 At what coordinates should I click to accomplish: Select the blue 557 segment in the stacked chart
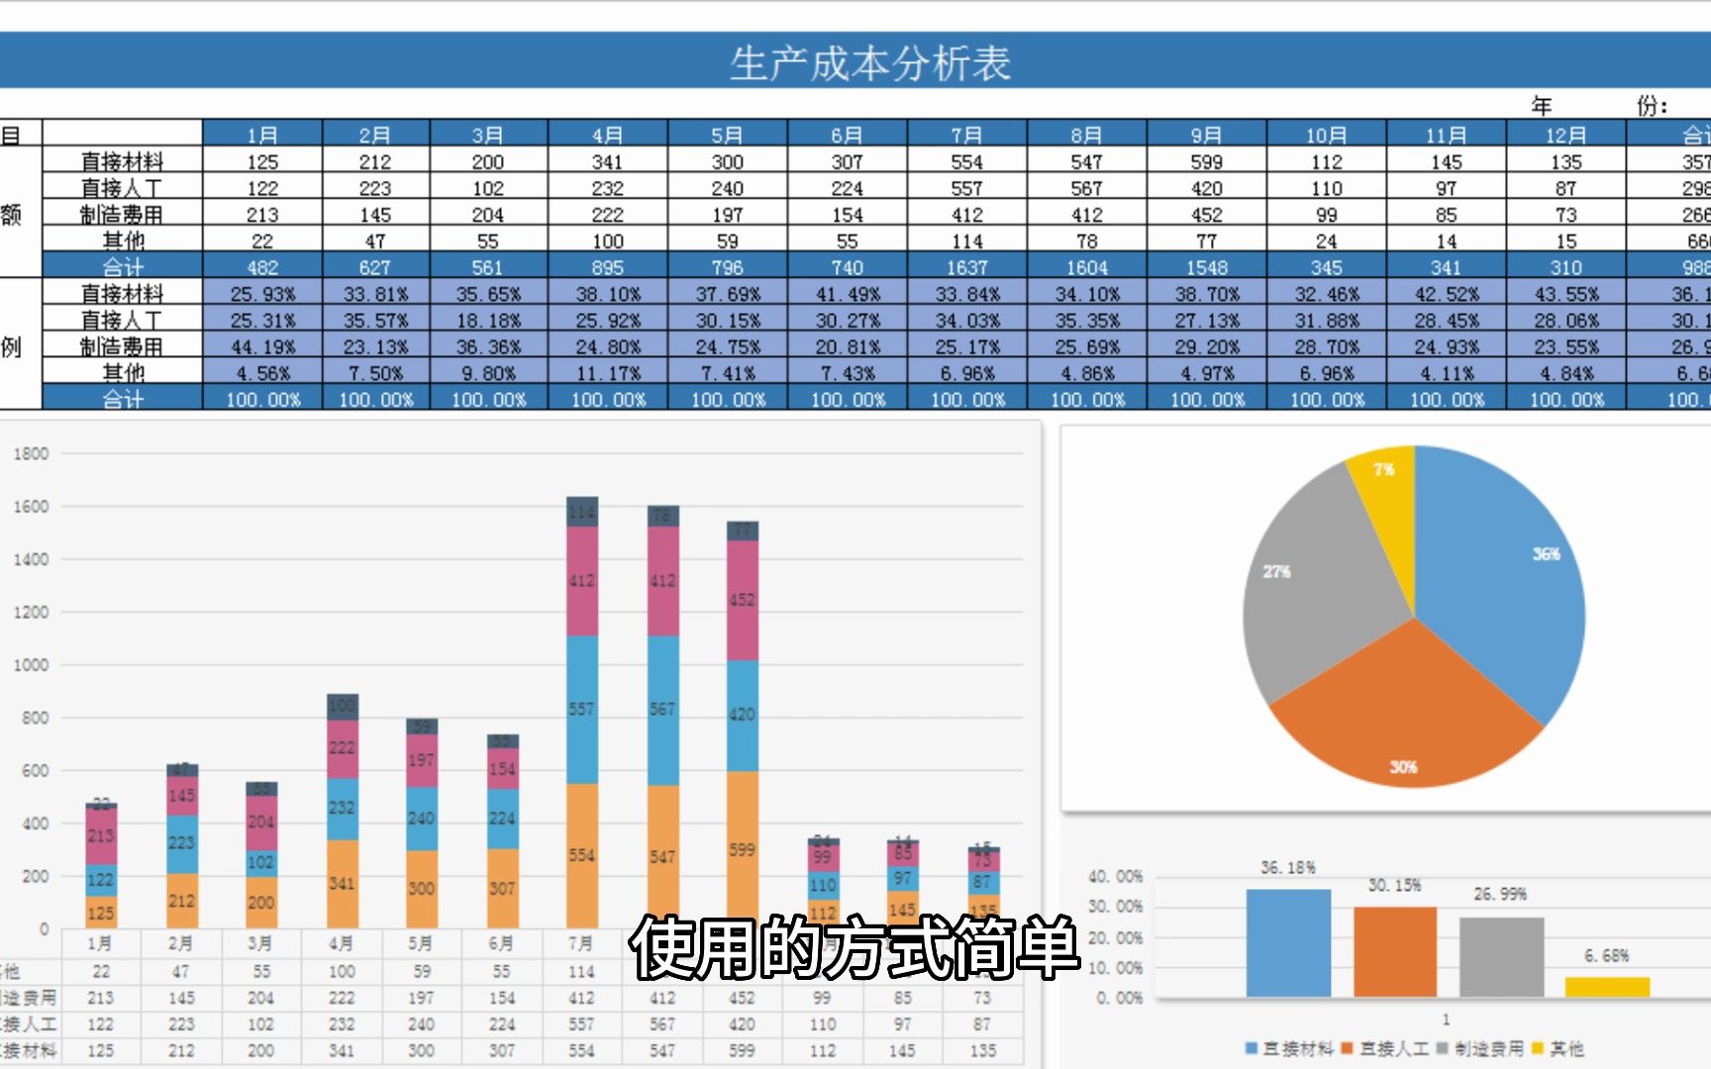tap(582, 710)
